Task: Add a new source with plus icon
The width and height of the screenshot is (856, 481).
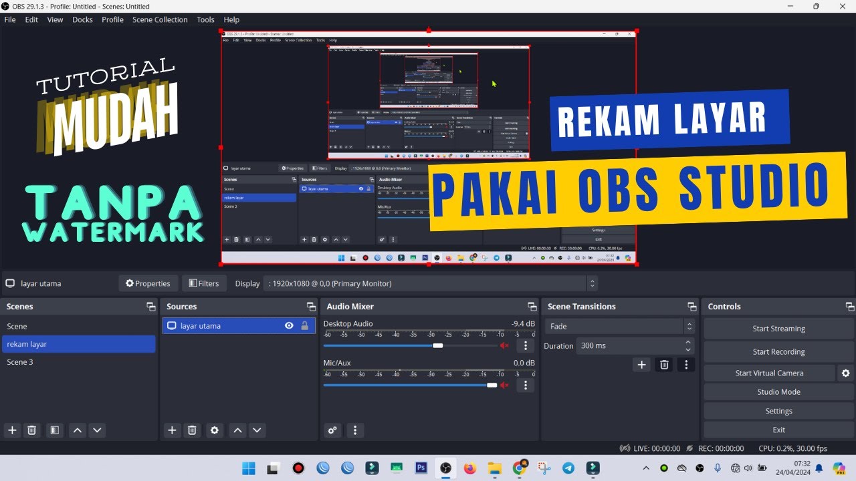Action: (172, 430)
